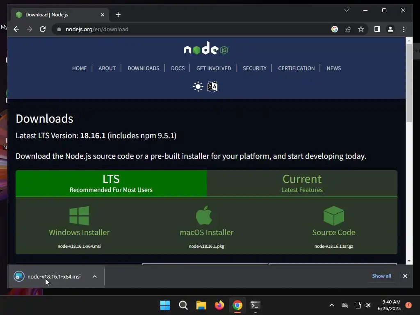The height and width of the screenshot is (315, 420).
Task: Click the node-v18.16.1.tar.gz file name
Action: (x=334, y=246)
